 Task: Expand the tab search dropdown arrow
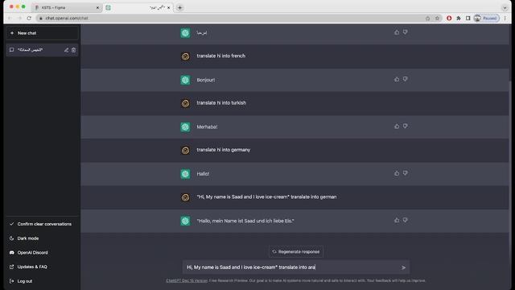pos(505,7)
